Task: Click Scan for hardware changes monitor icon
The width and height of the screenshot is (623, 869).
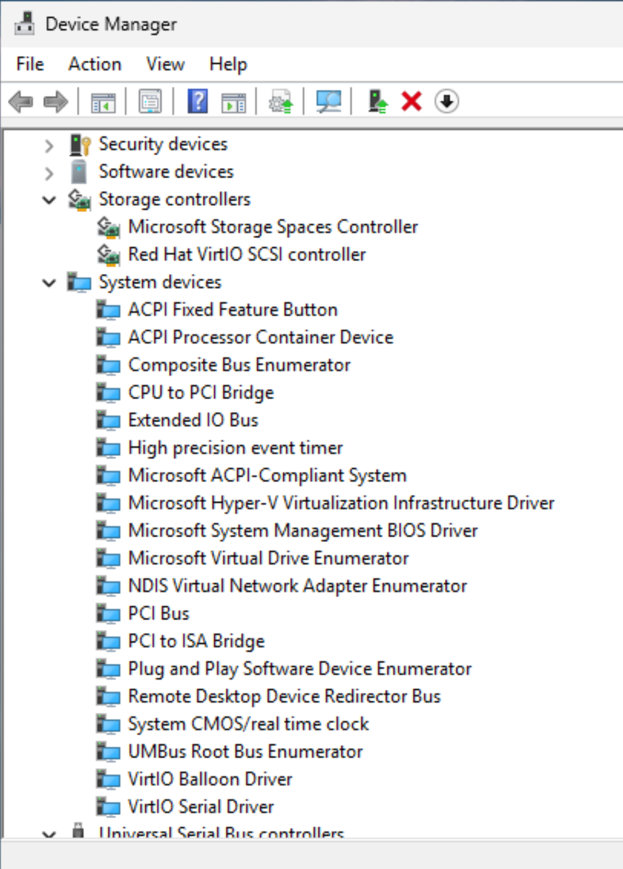Action: (328, 101)
